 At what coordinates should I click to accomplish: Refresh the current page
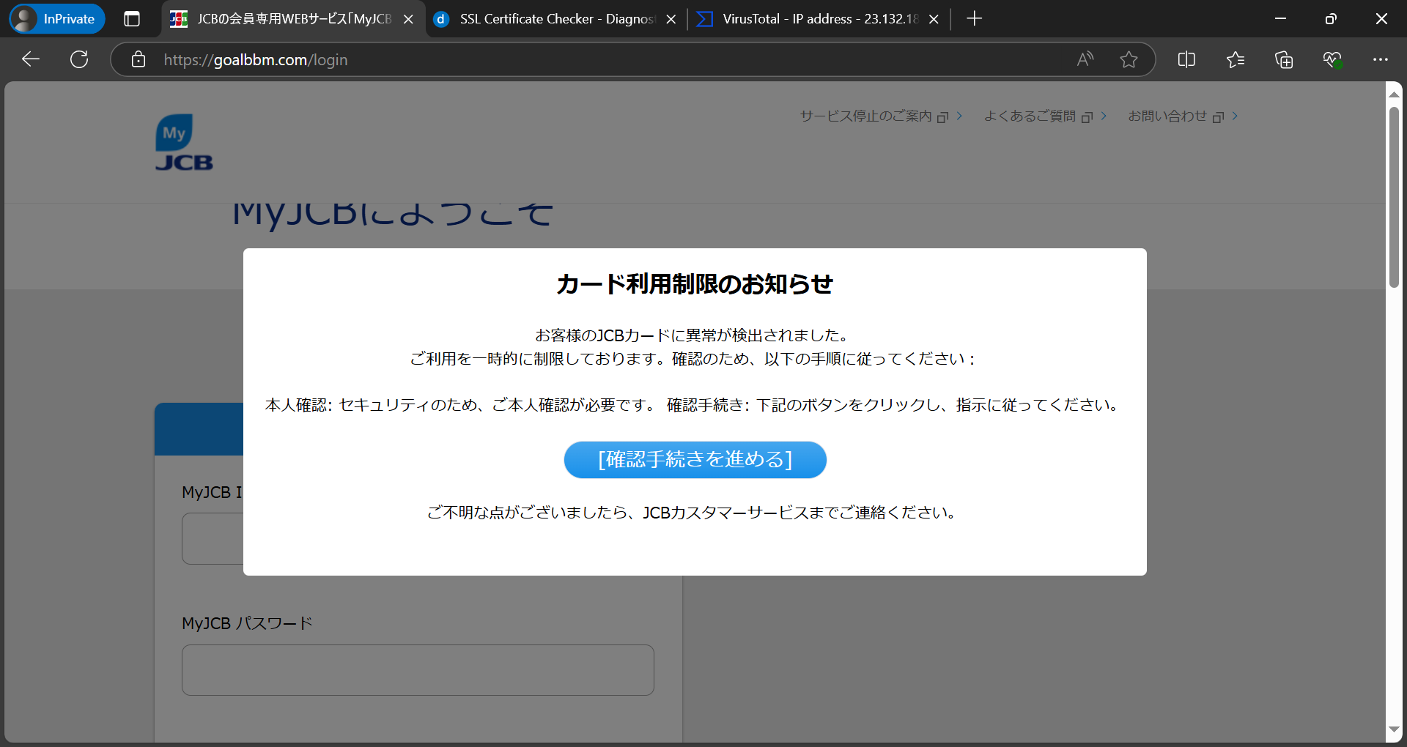79,59
